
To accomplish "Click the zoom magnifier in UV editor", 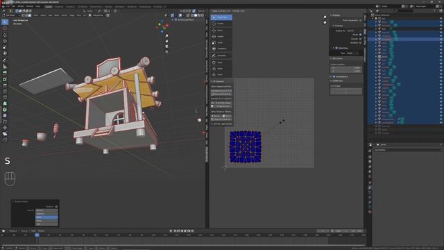I will pyautogui.click(x=325, y=17).
